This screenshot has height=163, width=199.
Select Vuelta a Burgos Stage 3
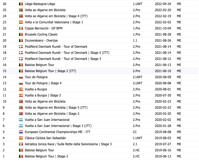pos(43,95)
